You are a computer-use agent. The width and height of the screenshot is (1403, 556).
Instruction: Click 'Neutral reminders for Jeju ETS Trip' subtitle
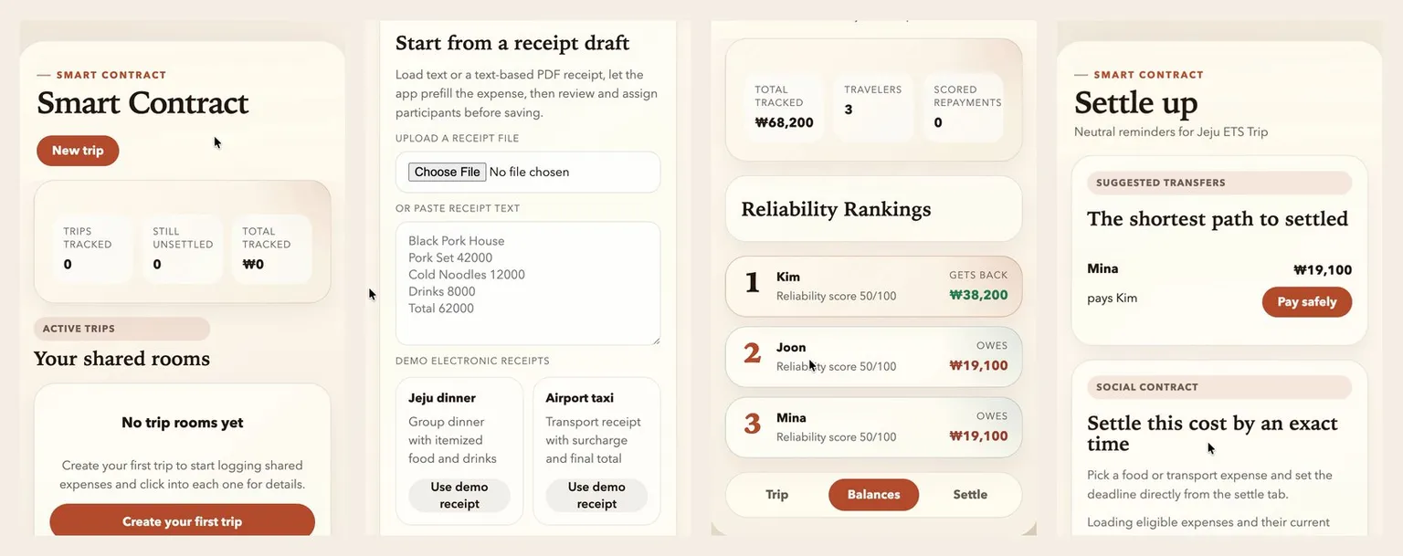pyautogui.click(x=1171, y=131)
